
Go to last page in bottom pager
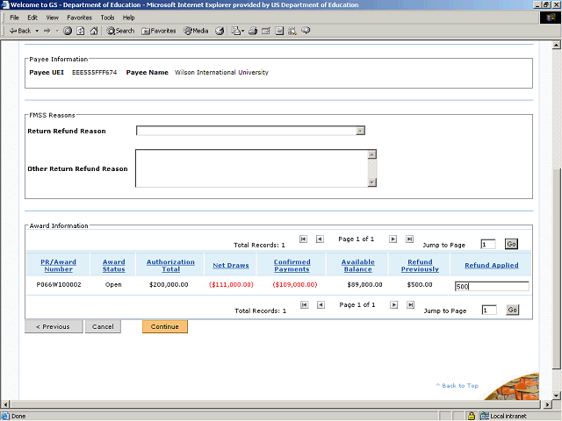[410, 304]
